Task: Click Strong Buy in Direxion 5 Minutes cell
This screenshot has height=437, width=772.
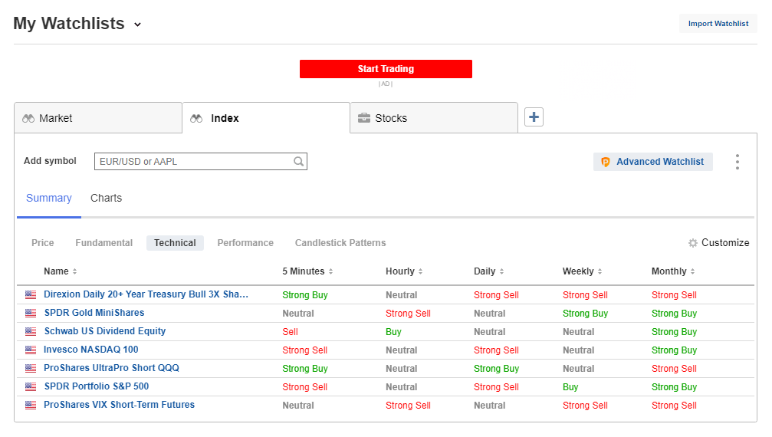Action: (305, 294)
